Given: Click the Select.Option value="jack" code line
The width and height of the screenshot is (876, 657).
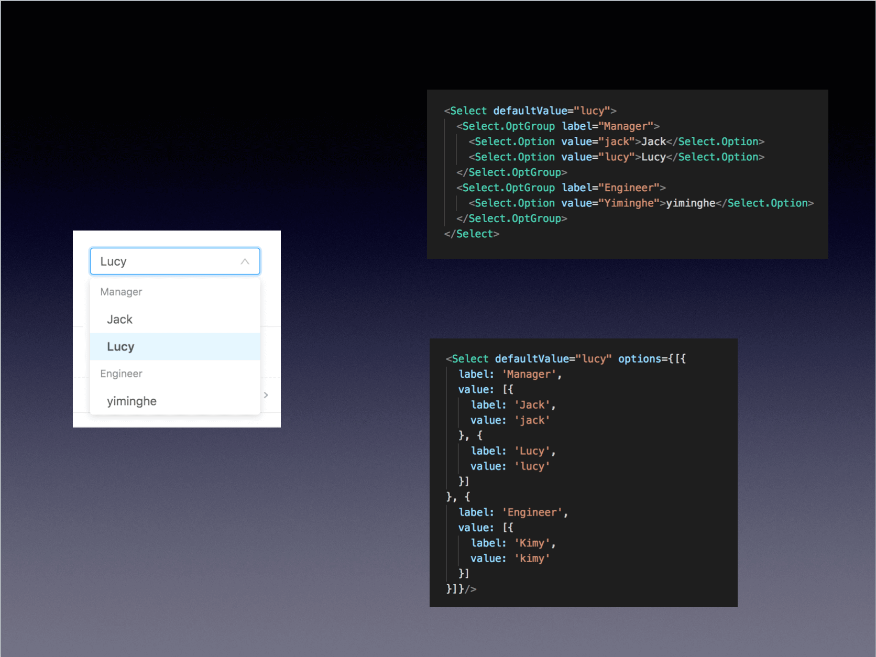Looking at the screenshot, I should tap(616, 141).
